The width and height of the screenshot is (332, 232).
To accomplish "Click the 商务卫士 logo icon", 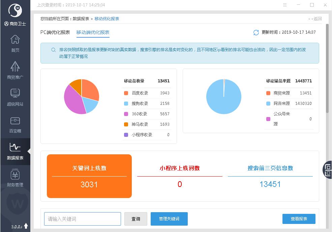I will (15, 11).
